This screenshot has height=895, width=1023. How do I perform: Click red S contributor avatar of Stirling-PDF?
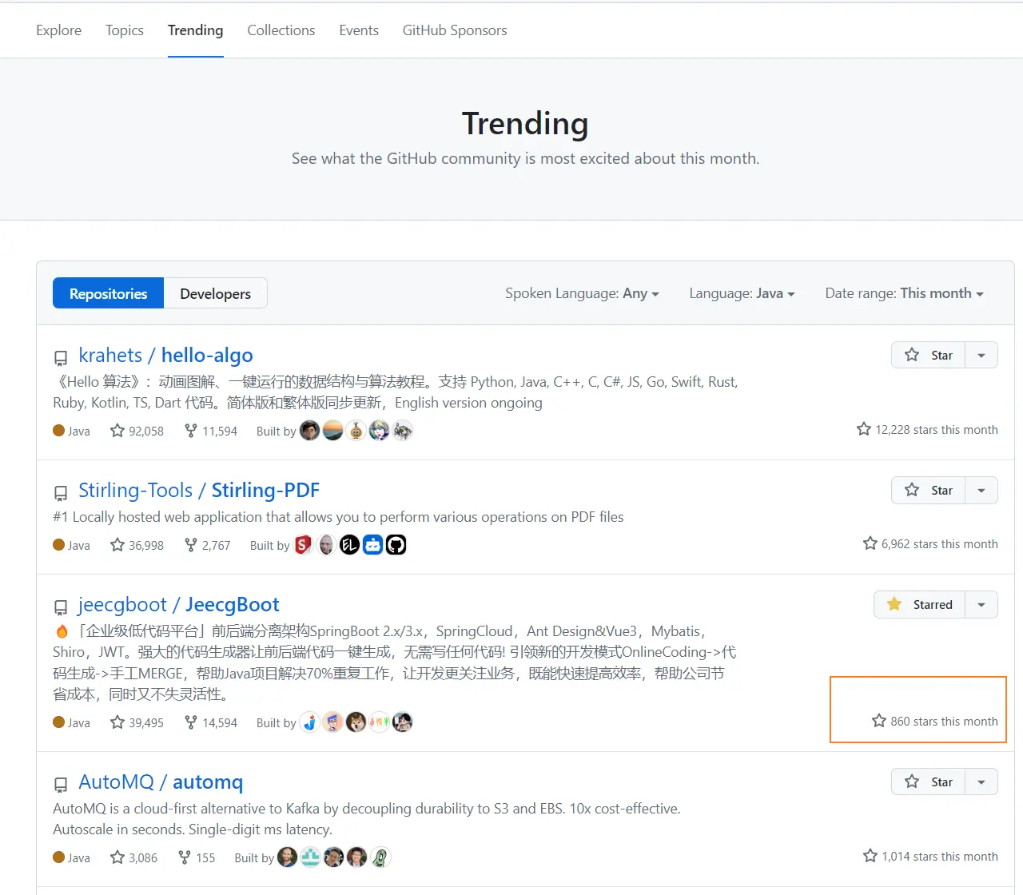[x=304, y=545]
